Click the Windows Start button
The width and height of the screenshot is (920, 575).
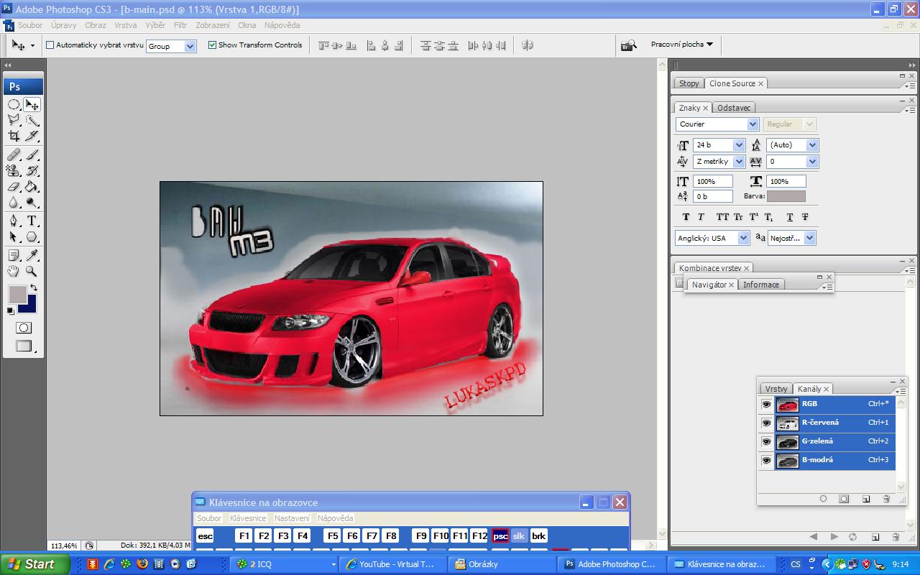coord(34,564)
